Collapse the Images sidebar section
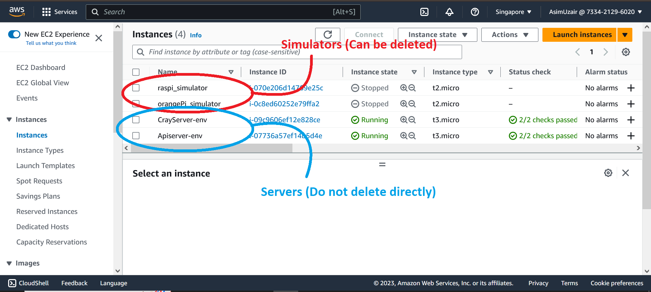Screen dimensions: 651x292 click(9, 263)
